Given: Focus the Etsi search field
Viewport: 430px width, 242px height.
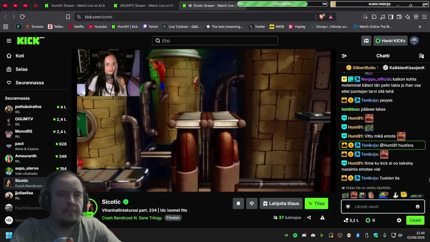Looking at the screenshot, I should click(215, 41).
